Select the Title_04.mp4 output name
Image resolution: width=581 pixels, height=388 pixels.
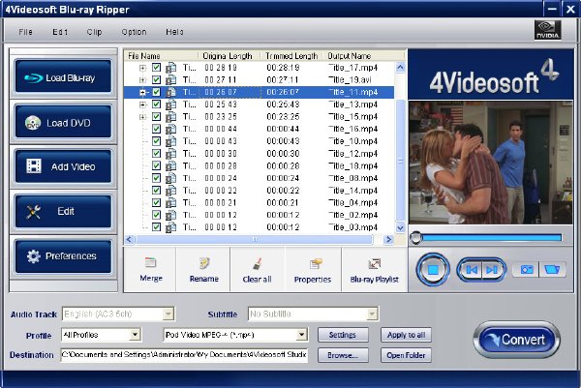click(352, 203)
